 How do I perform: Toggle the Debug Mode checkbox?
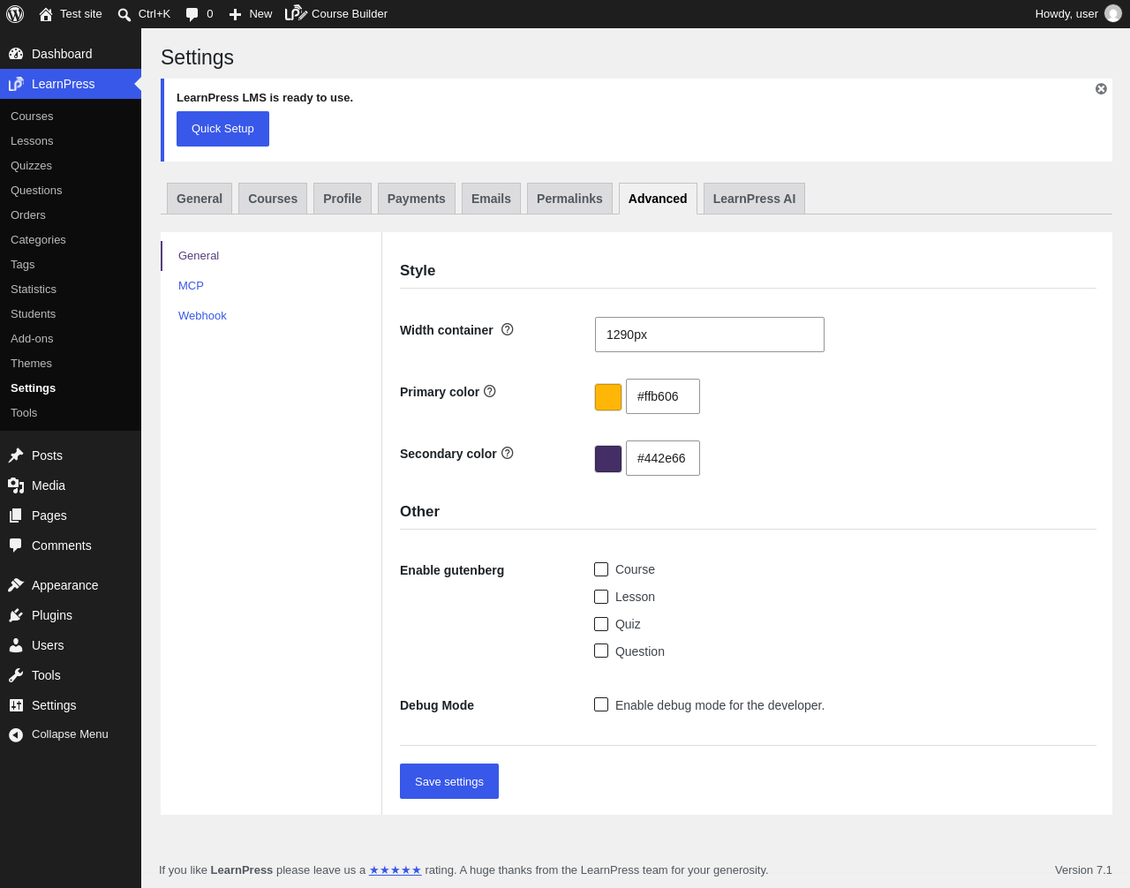(x=601, y=704)
